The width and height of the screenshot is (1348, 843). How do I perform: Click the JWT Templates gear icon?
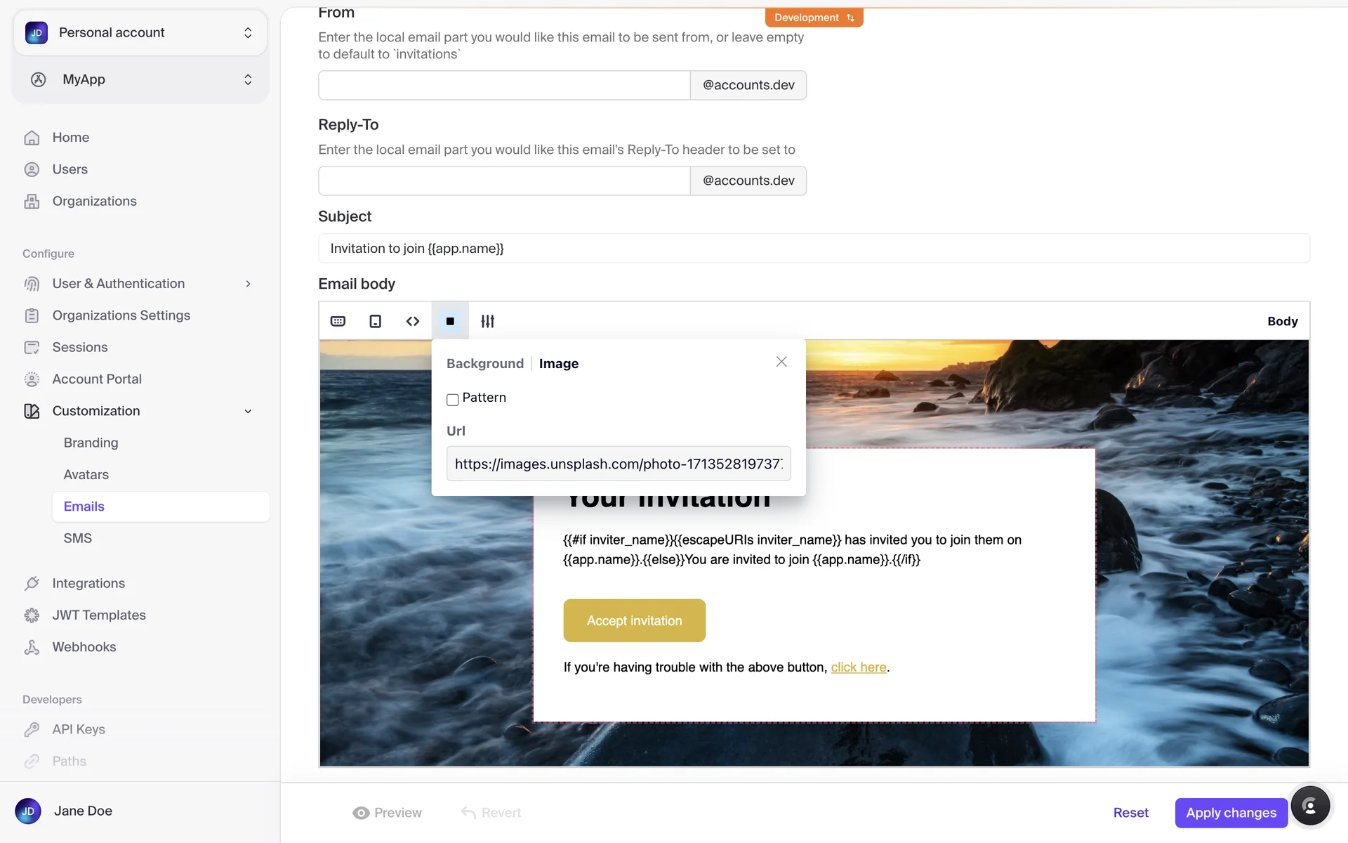(32, 615)
